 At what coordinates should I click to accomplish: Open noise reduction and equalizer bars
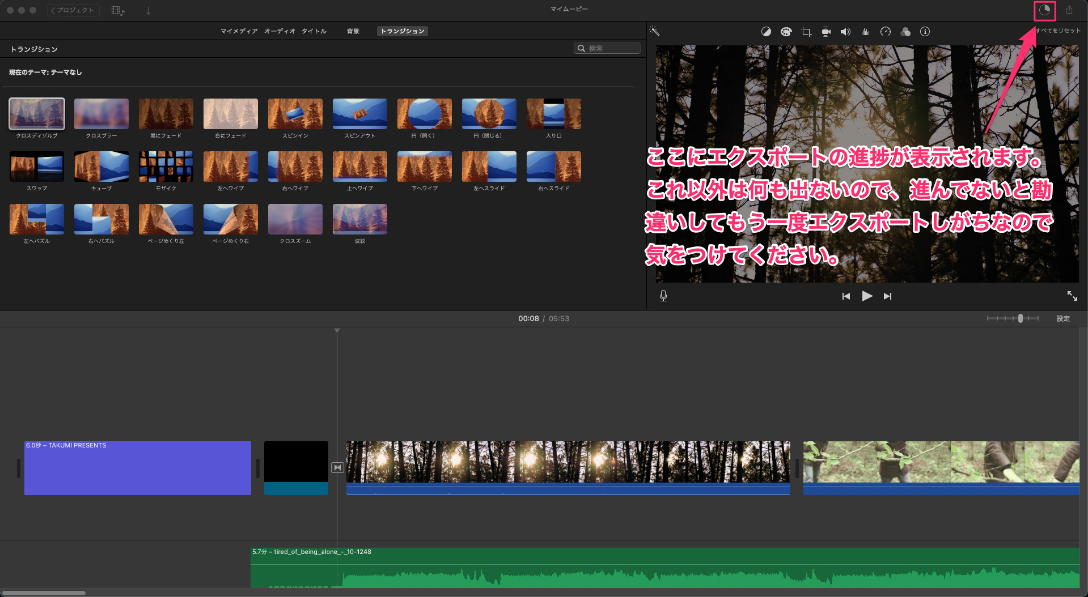[865, 32]
